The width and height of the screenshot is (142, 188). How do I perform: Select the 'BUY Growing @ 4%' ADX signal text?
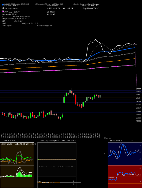45,26
